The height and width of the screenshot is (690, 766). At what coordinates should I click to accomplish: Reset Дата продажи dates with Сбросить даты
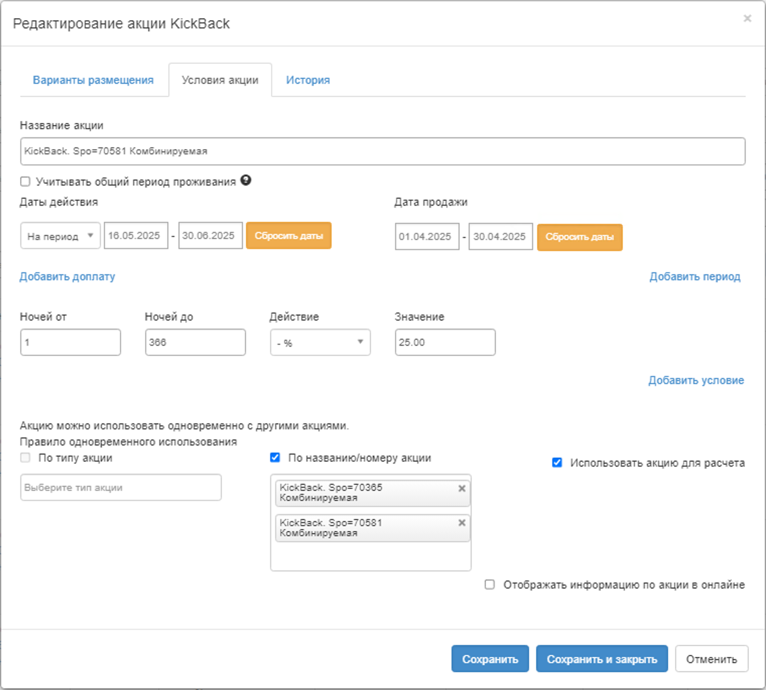(x=580, y=237)
